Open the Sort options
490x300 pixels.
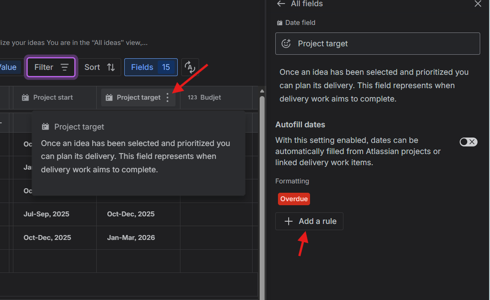point(100,67)
